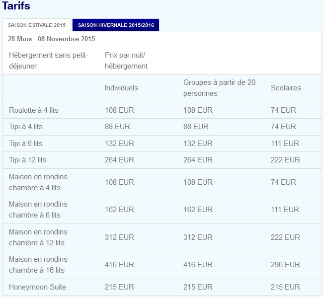
Task: Select the Tipi à 12 lits row label
Action: point(28,160)
